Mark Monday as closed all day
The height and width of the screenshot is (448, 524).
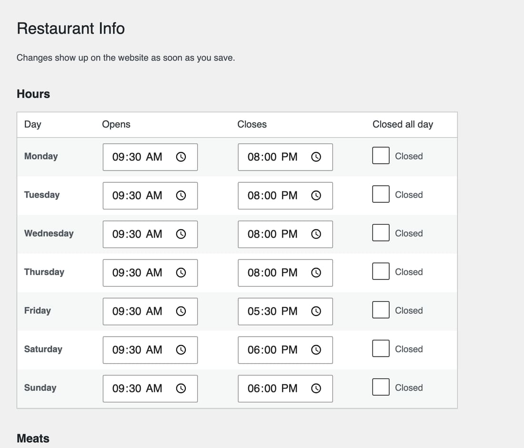[381, 155]
